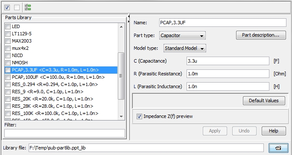Tick the LED part checkbox
Screen dimensions: 292x155
pos(8,26)
